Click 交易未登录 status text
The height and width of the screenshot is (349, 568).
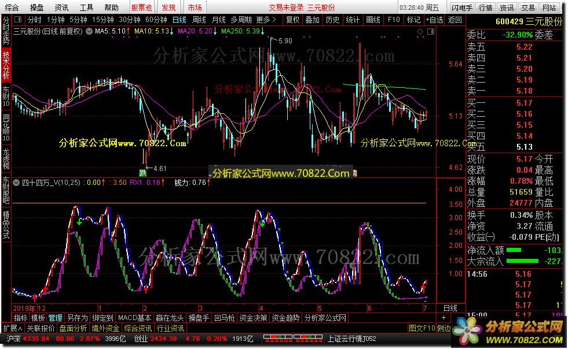[x=286, y=8]
